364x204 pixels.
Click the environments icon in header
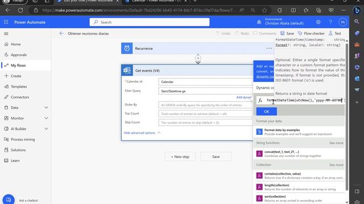click(259, 22)
